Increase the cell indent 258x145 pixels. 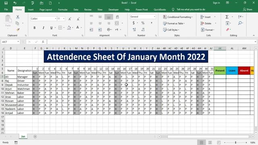pos(100,30)
